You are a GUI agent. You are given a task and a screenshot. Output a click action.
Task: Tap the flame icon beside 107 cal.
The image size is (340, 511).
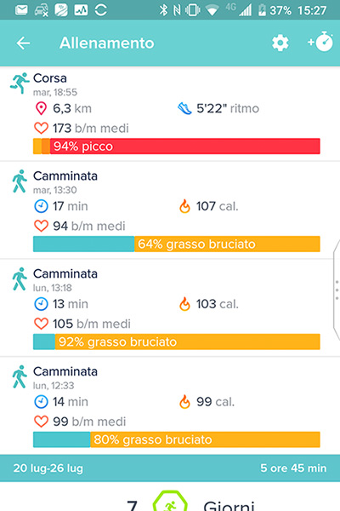click(x=184, y=206)
